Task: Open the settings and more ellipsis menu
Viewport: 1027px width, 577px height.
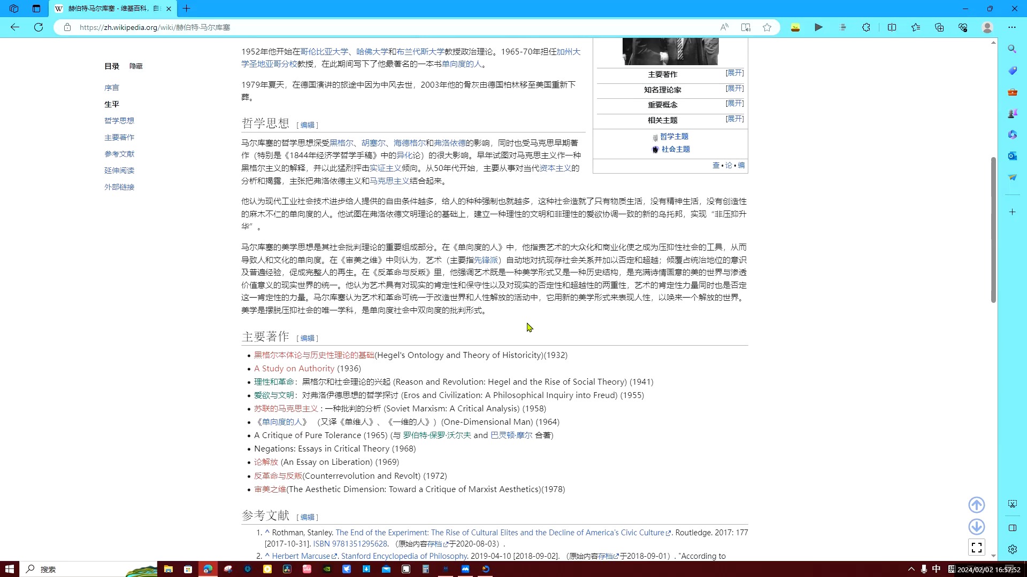Action: (x=1012, y=27)
